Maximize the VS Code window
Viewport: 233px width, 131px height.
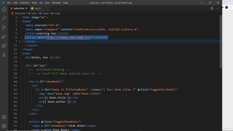210,3
